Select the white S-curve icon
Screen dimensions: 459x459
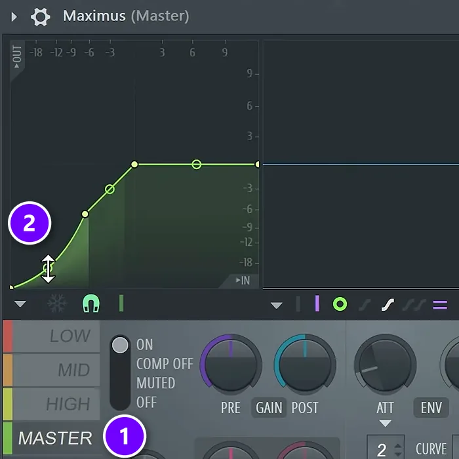(388, 305)
